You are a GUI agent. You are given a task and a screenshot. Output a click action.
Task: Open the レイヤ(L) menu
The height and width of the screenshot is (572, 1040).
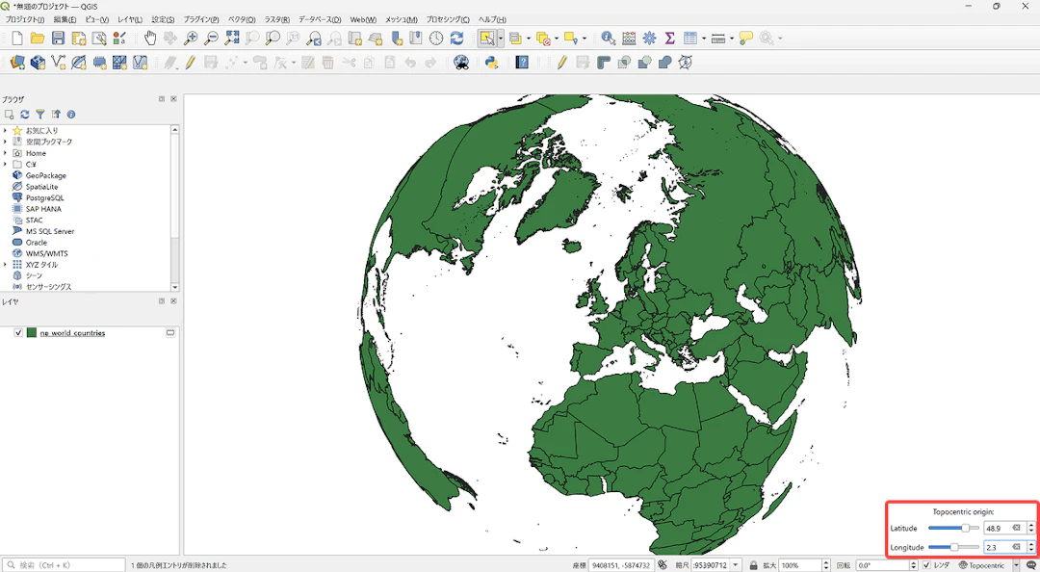(x=129, y=20)
